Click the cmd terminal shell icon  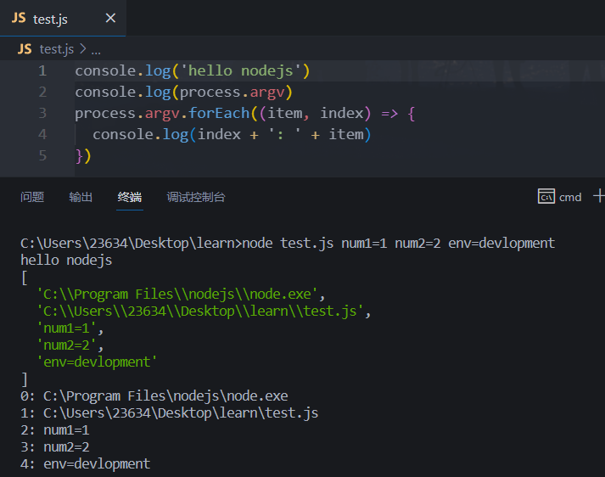click(546, 196)
